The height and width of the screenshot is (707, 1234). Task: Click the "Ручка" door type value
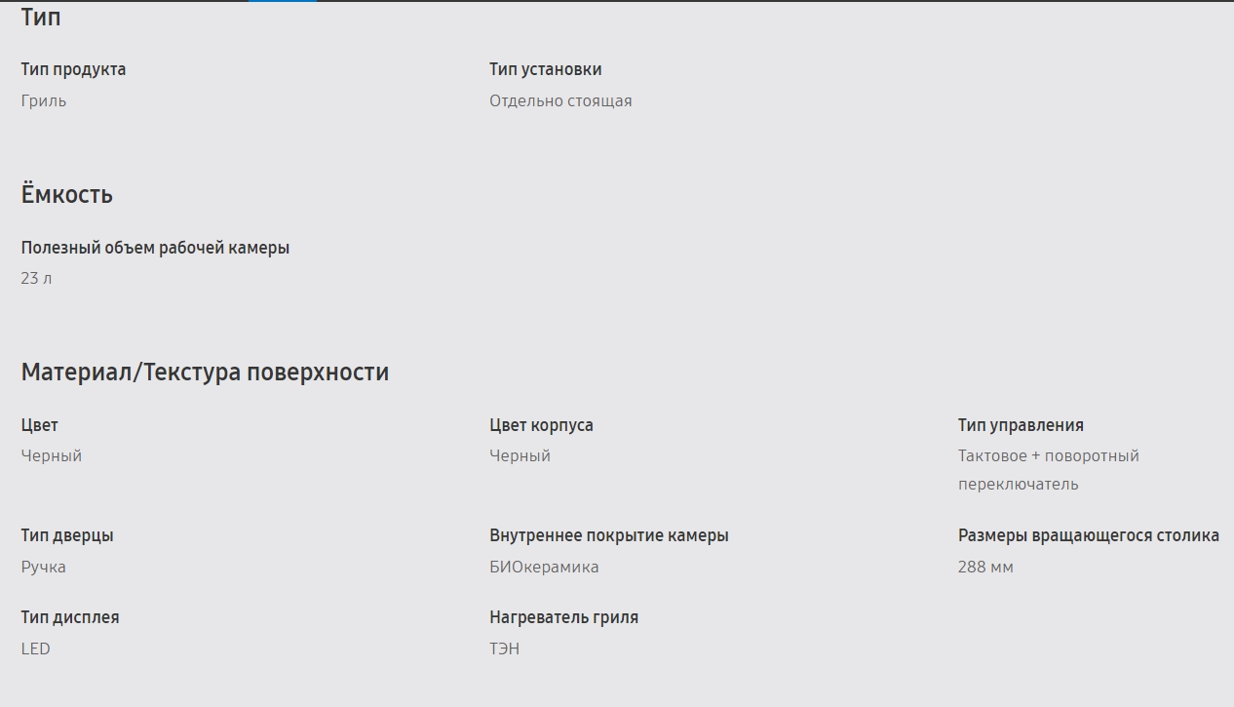(x=44, y=567)
